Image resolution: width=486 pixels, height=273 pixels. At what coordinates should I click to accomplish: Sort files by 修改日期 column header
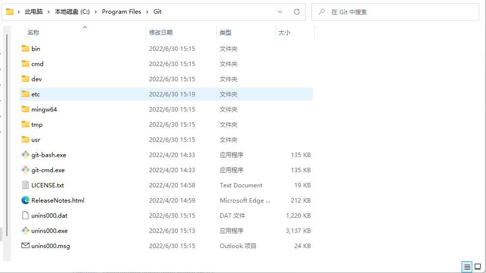tap(161, 32)
